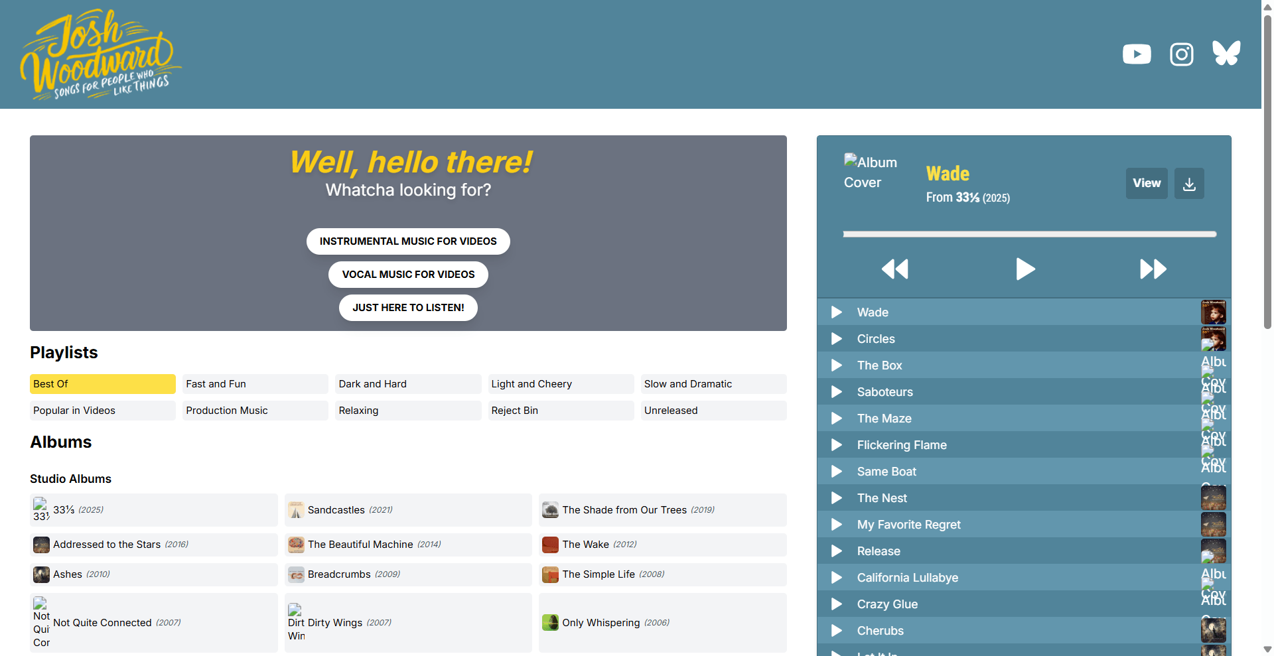Click Just Here to Listen button
1274x656 pixels.
[408, 308]
